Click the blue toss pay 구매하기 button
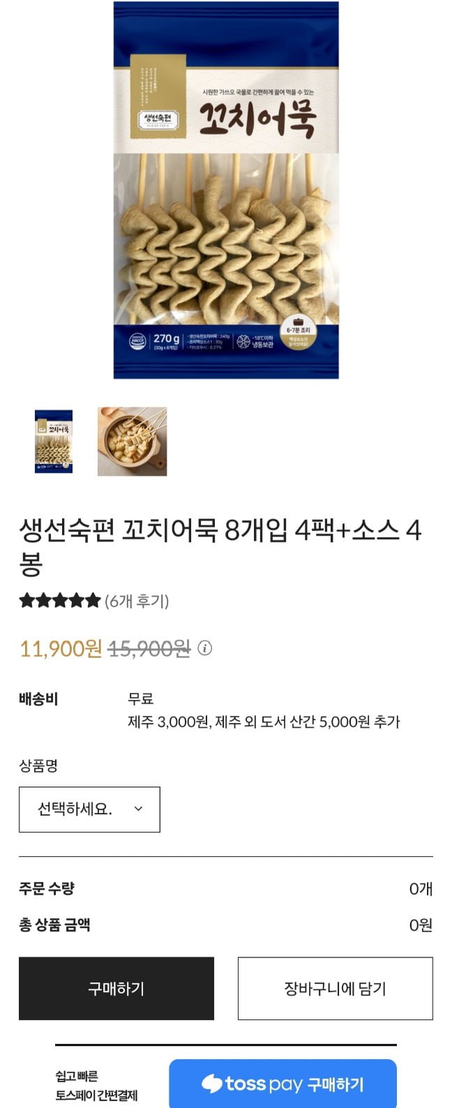Image resolution: width=452 pixels, height=1108 pixels. point(282,1084)
